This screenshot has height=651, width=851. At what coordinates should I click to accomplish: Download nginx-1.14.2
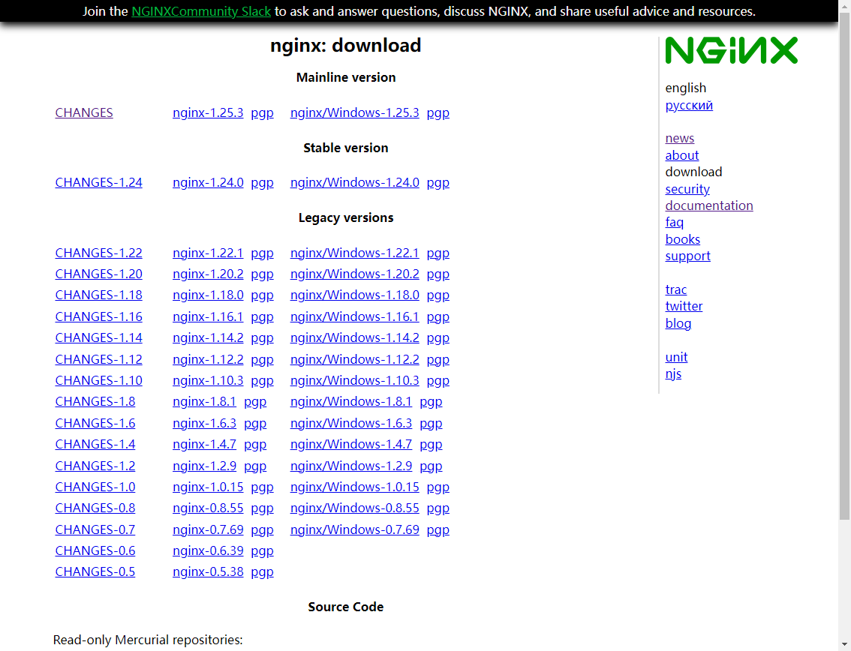pos(208,338)
